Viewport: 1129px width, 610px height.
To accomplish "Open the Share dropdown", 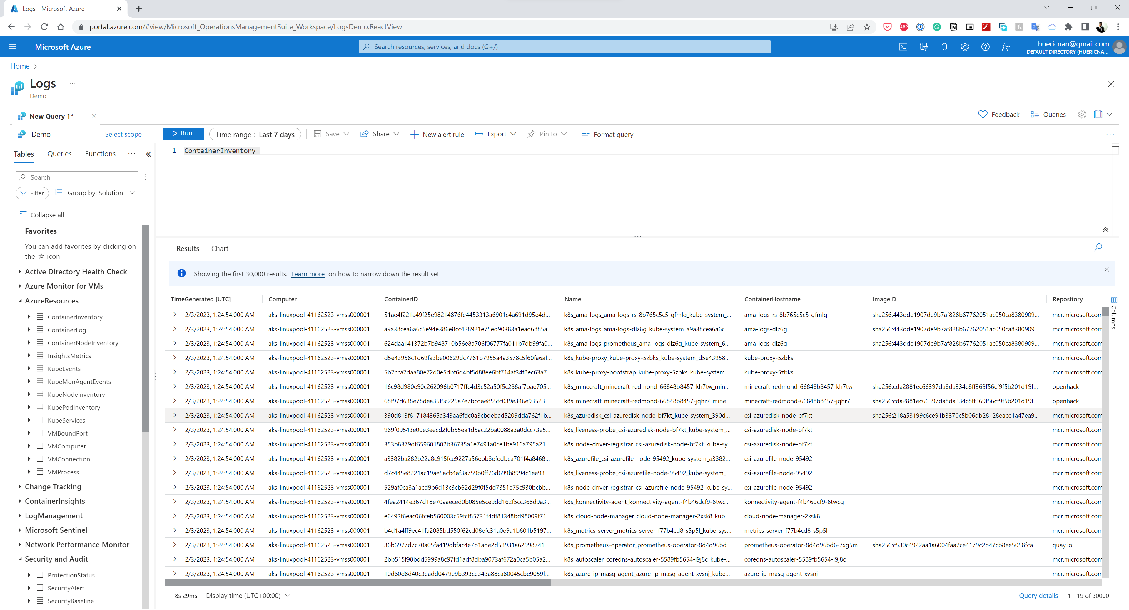I will tap(380, 134).
